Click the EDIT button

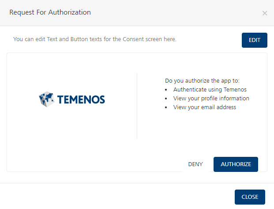(255, 40)
